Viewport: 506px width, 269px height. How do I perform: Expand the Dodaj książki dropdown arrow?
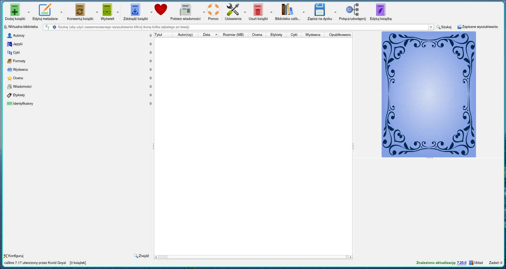[29, 12]
